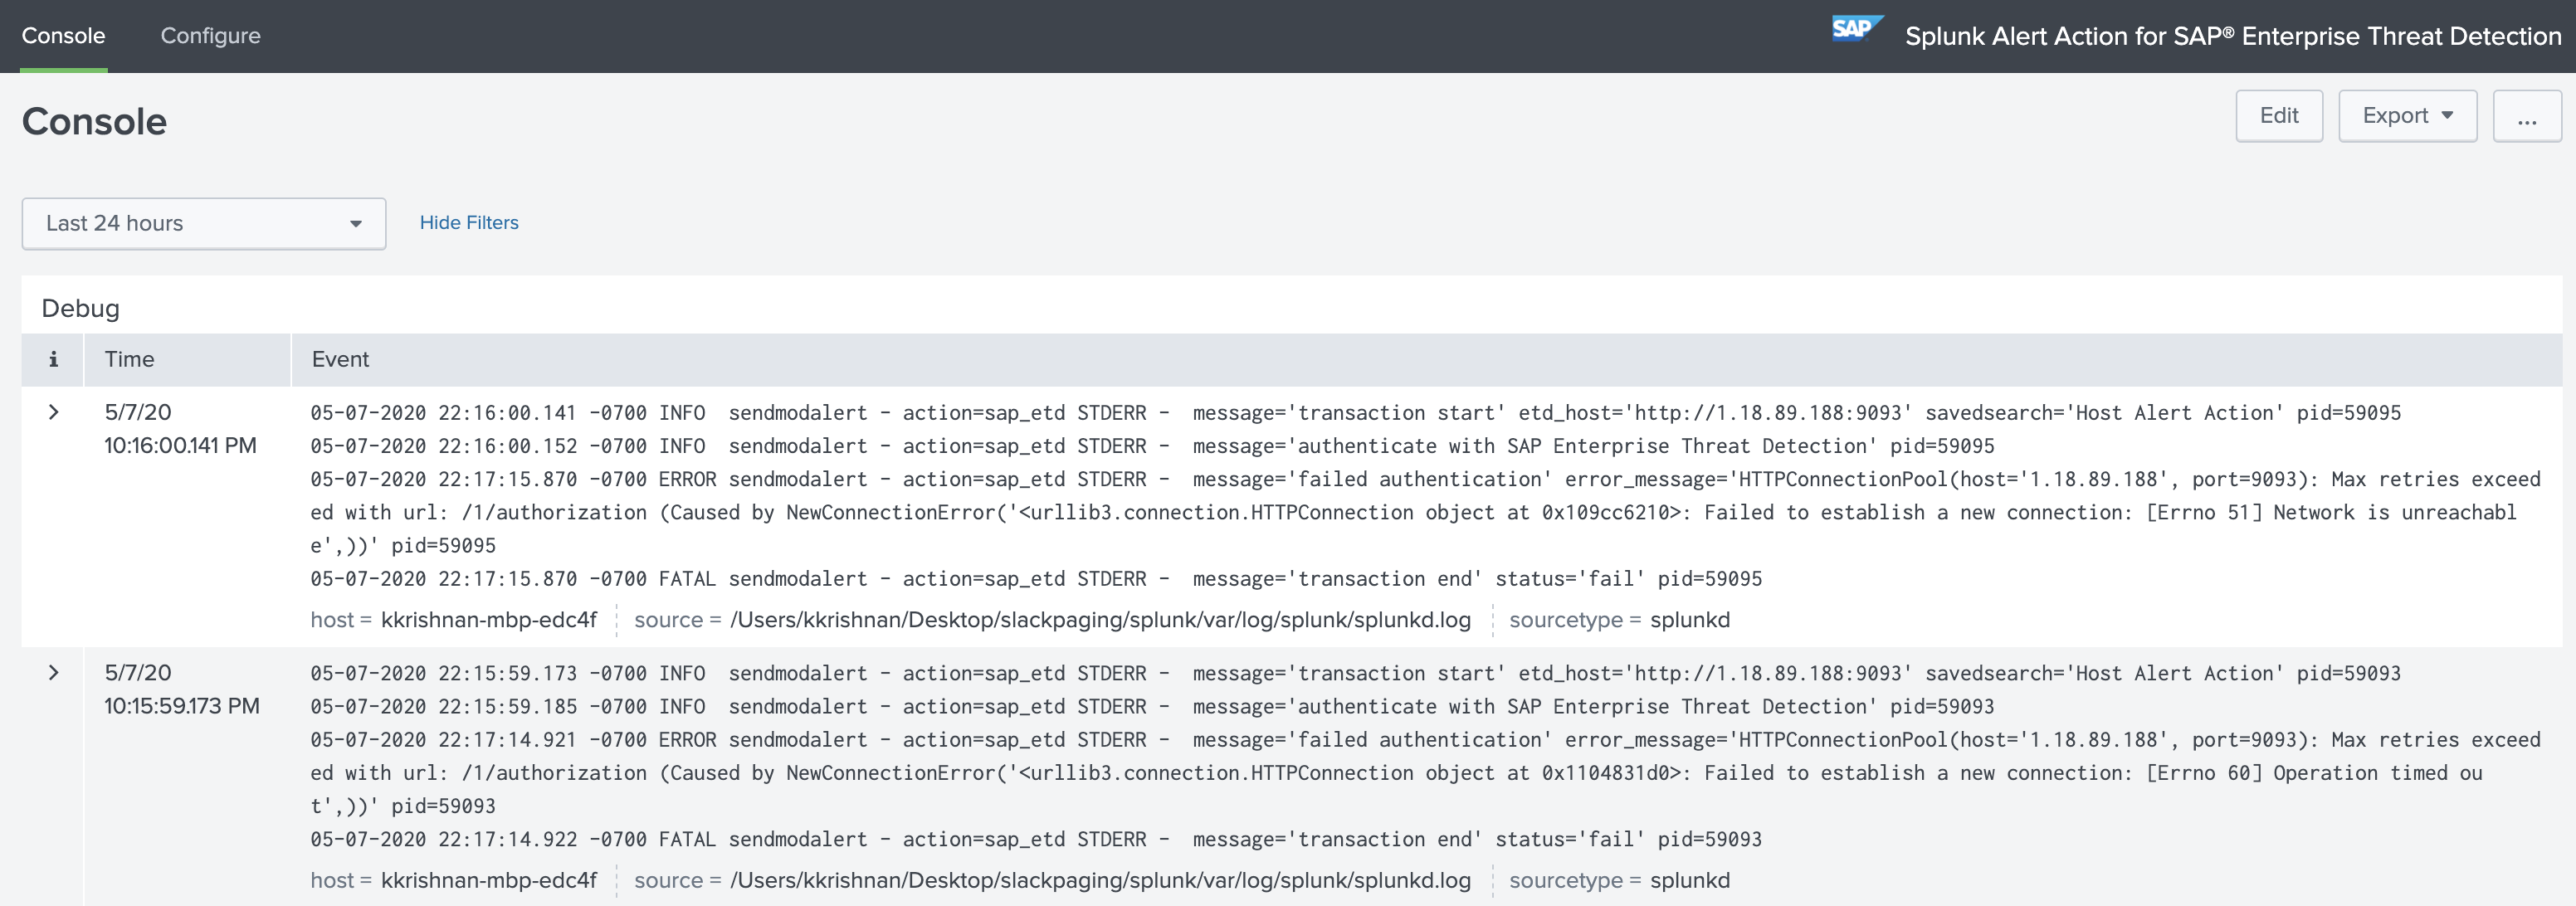Click the time range picker dropdown caret
The image size is (2576, 906).
pos(355,224)
